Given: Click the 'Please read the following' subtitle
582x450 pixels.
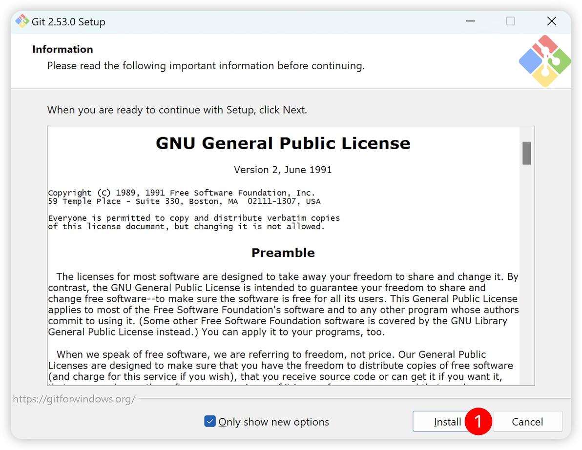Looking at the screenshot, I should tap(206, 66).
